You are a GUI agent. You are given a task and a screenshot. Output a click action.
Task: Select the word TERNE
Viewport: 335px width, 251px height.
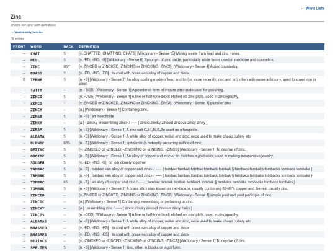coord(36,80)
